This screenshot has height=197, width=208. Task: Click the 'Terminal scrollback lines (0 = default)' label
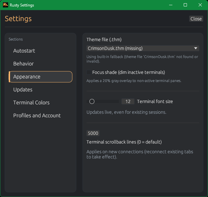point(124,142)
